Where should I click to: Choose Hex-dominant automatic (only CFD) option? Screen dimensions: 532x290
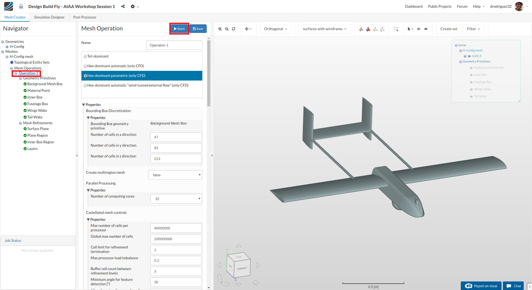pyautogui.click(x=85, y=66)
